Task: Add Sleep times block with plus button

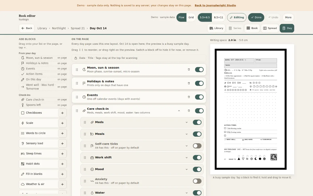Action: 62,154
